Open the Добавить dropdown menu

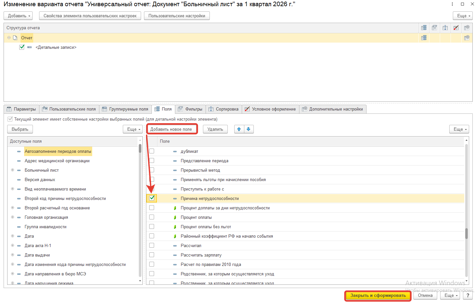click(20, 16)
